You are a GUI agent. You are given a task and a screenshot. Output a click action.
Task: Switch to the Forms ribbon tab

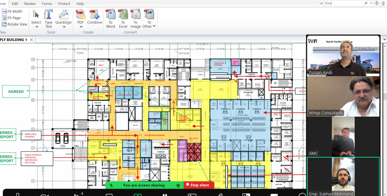pos(47,4)
